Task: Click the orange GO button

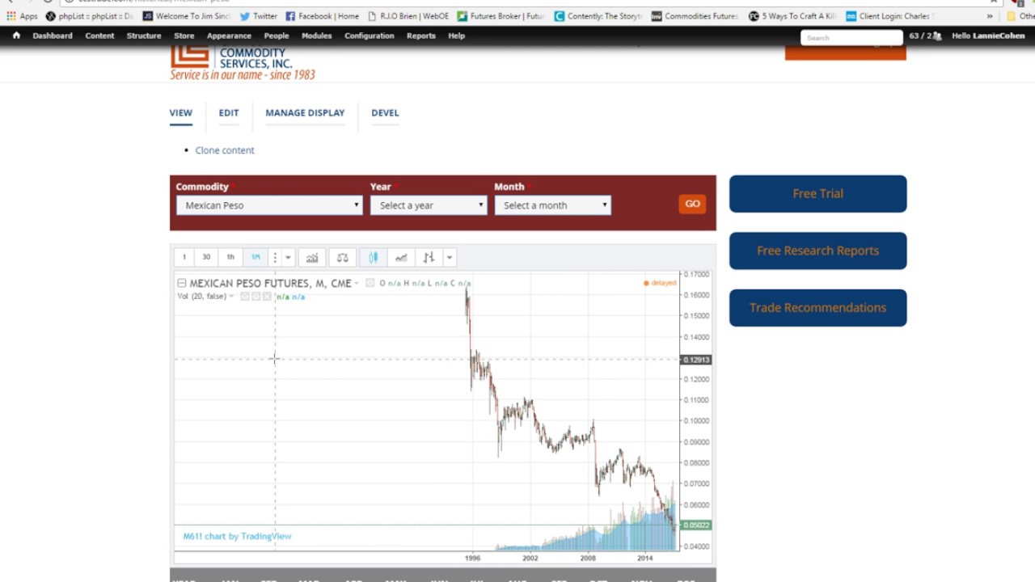Action: [x=692, y=204]
